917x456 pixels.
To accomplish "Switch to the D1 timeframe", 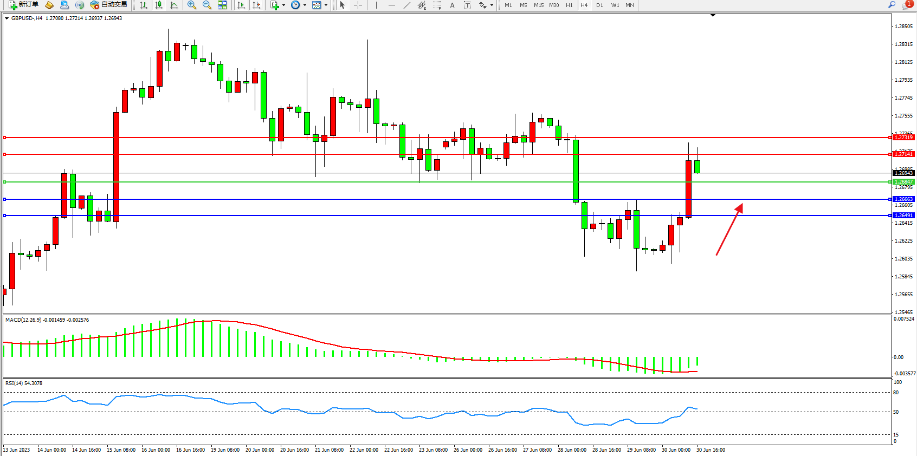I will click(x=599, y=5).
